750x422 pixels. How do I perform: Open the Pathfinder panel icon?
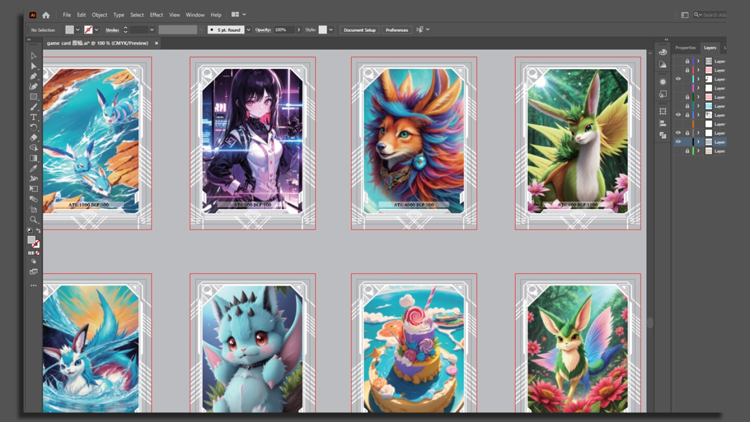[662, 135]
